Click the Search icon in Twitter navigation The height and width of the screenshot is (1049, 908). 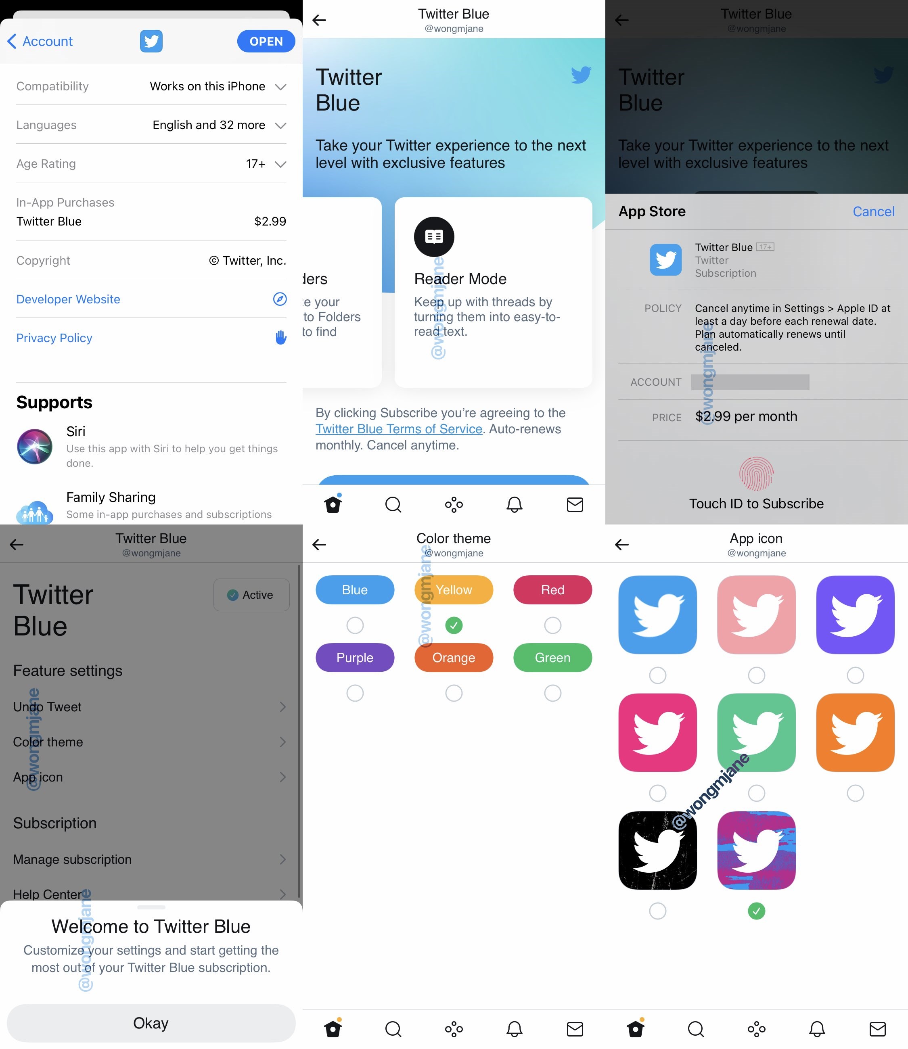[x=393, y=505]
